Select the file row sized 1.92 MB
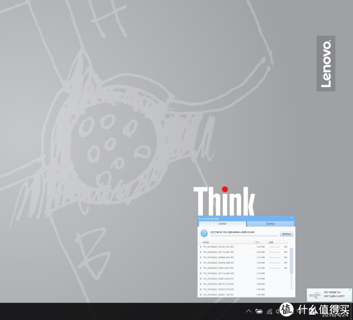 244,295
